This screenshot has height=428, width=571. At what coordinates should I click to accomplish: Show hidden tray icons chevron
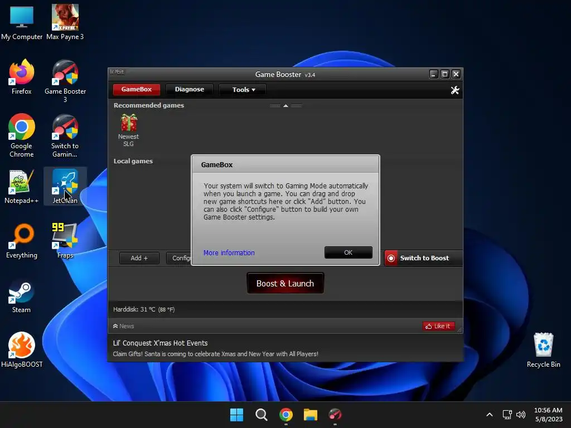pyautogui.click(x=490, y=415)
